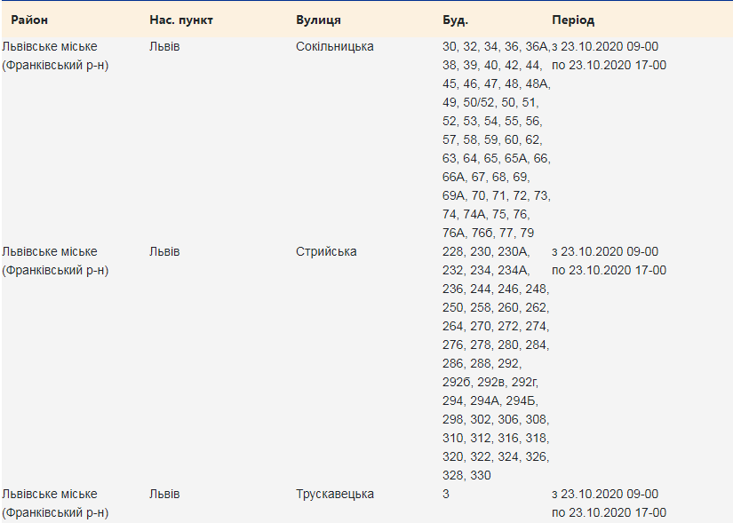Image resolution: width=733 pixels, height=523 pixels.
Task: Click the "Район" column header
Action: [x=29, y=20]
